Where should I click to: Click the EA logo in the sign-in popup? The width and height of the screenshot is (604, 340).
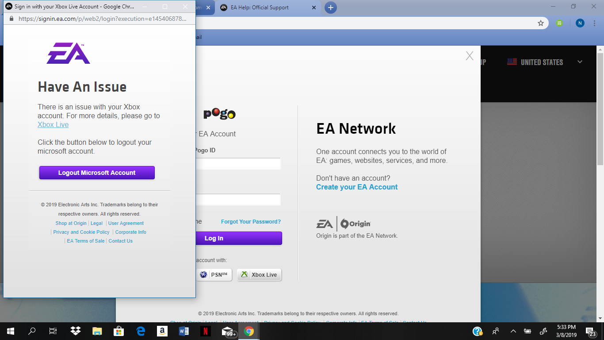point(69,54)
